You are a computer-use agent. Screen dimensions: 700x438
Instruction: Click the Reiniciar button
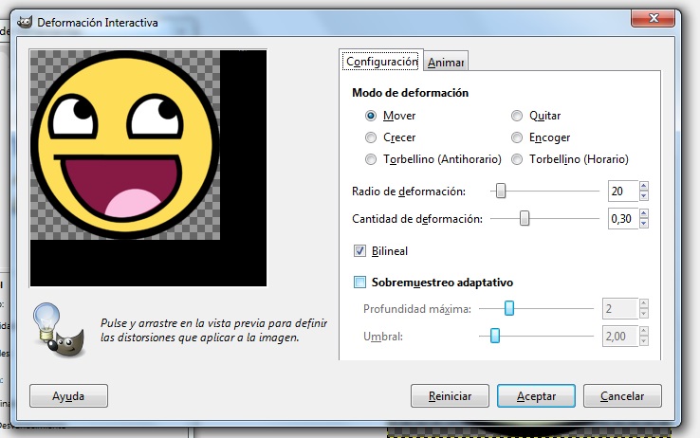pyautogui.click(x=450, y=396)
